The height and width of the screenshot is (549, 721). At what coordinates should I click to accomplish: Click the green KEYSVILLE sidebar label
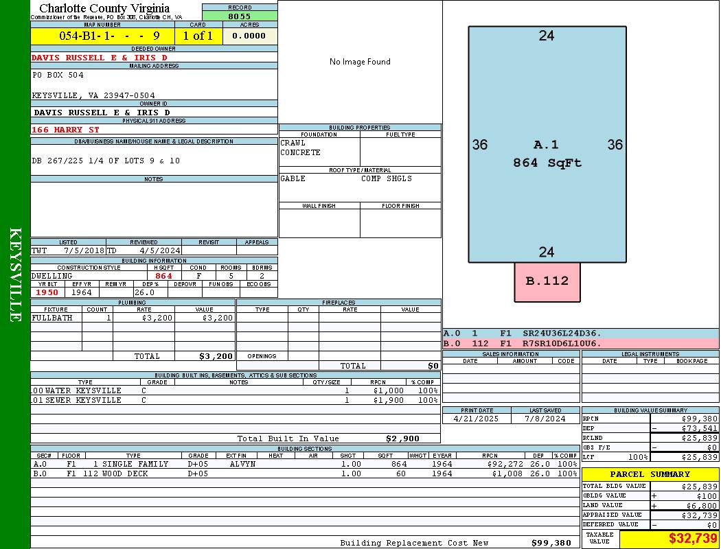click(15, 274)
